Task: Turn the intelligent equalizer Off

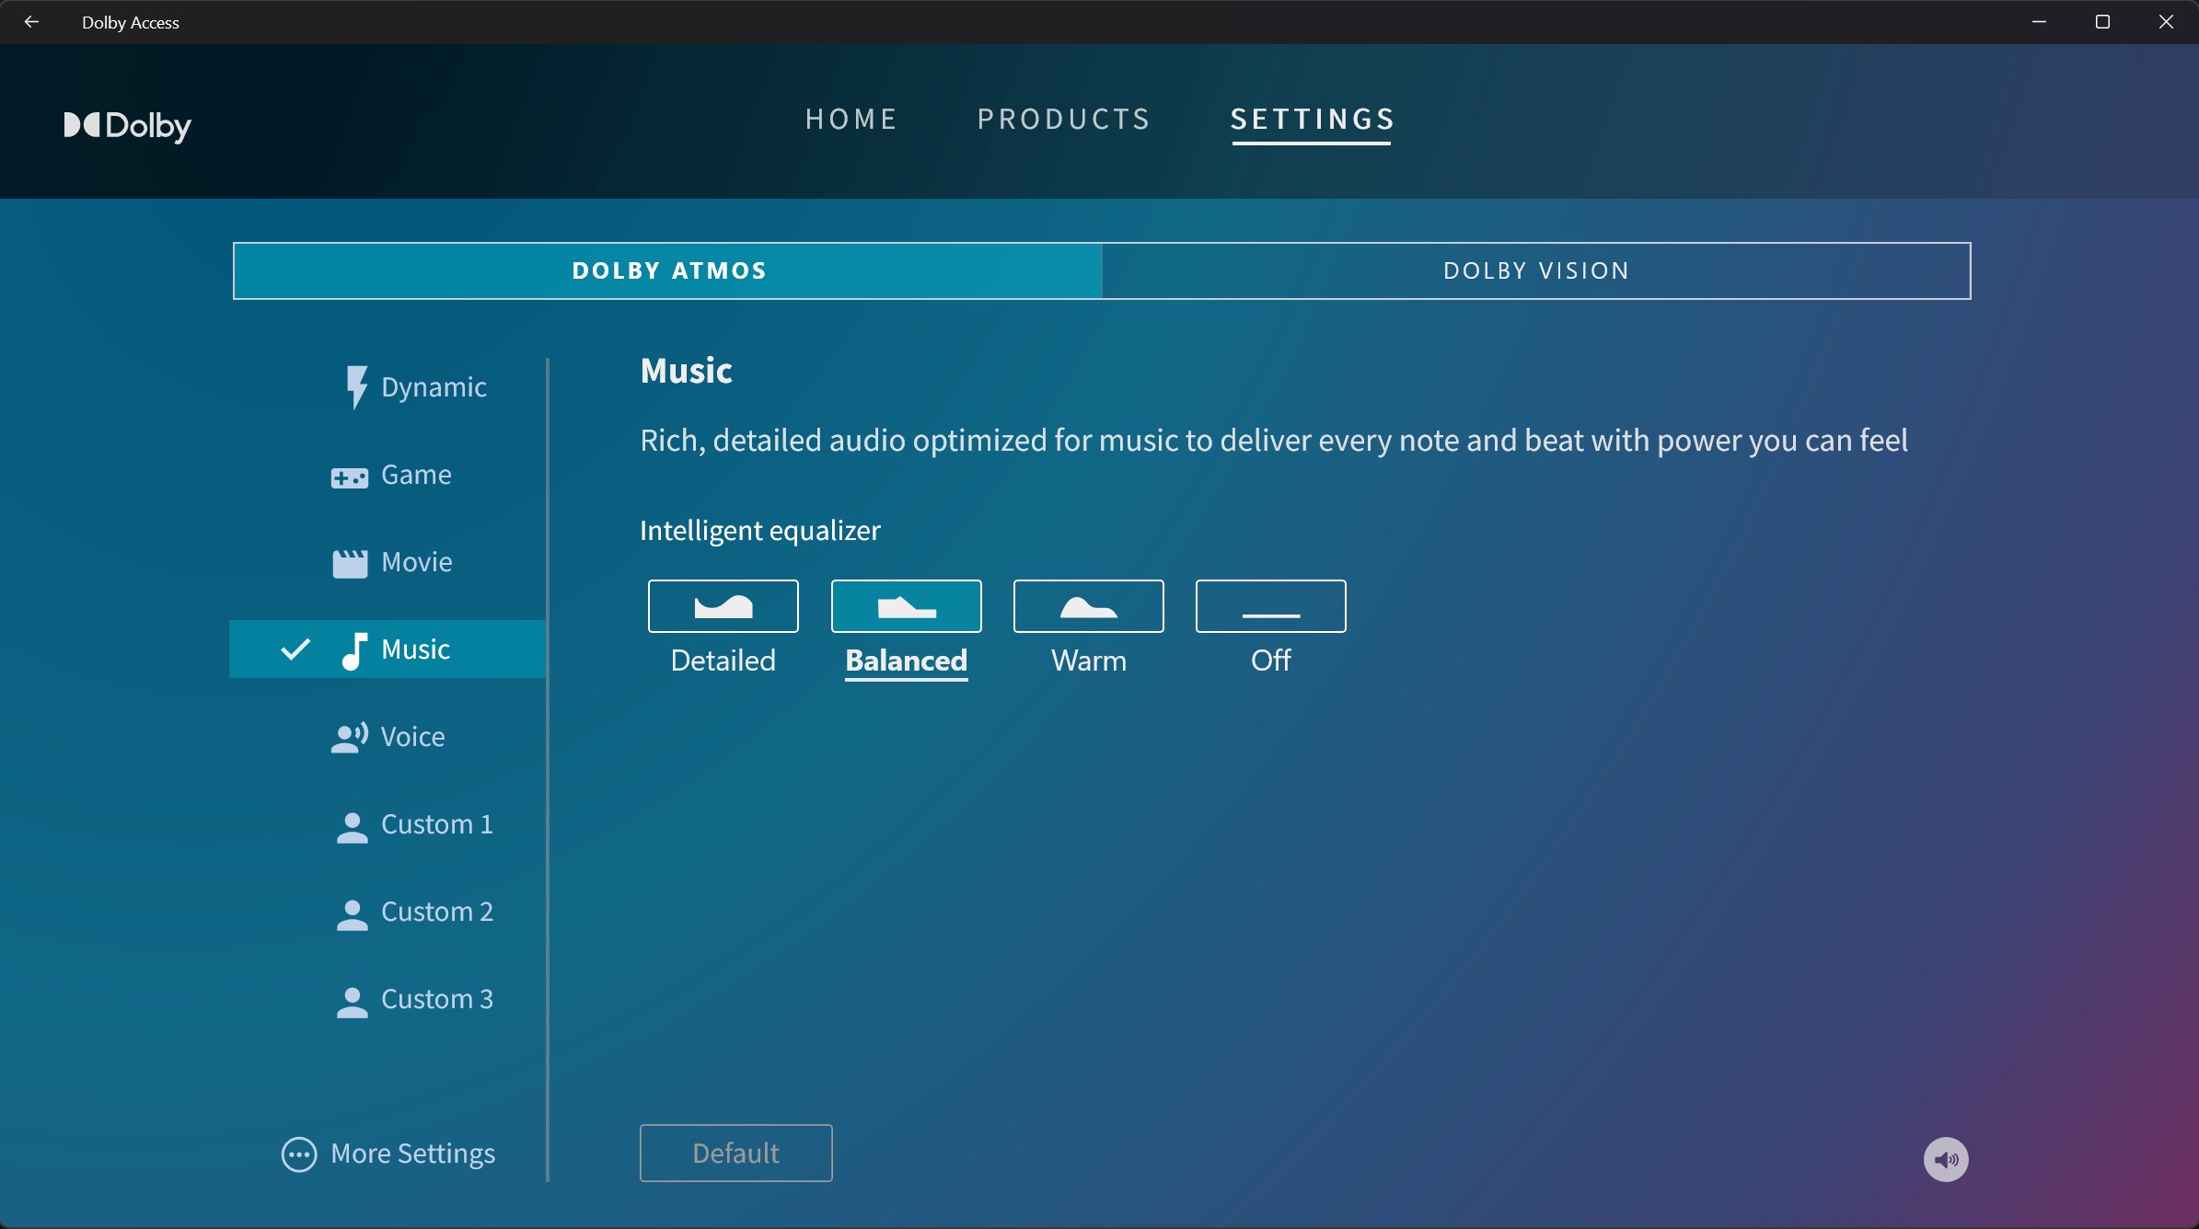Action: [x=1270, y=606]
